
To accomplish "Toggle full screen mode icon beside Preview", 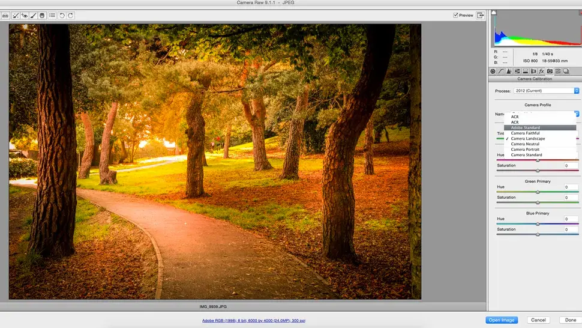I will (x=480, y=15).
